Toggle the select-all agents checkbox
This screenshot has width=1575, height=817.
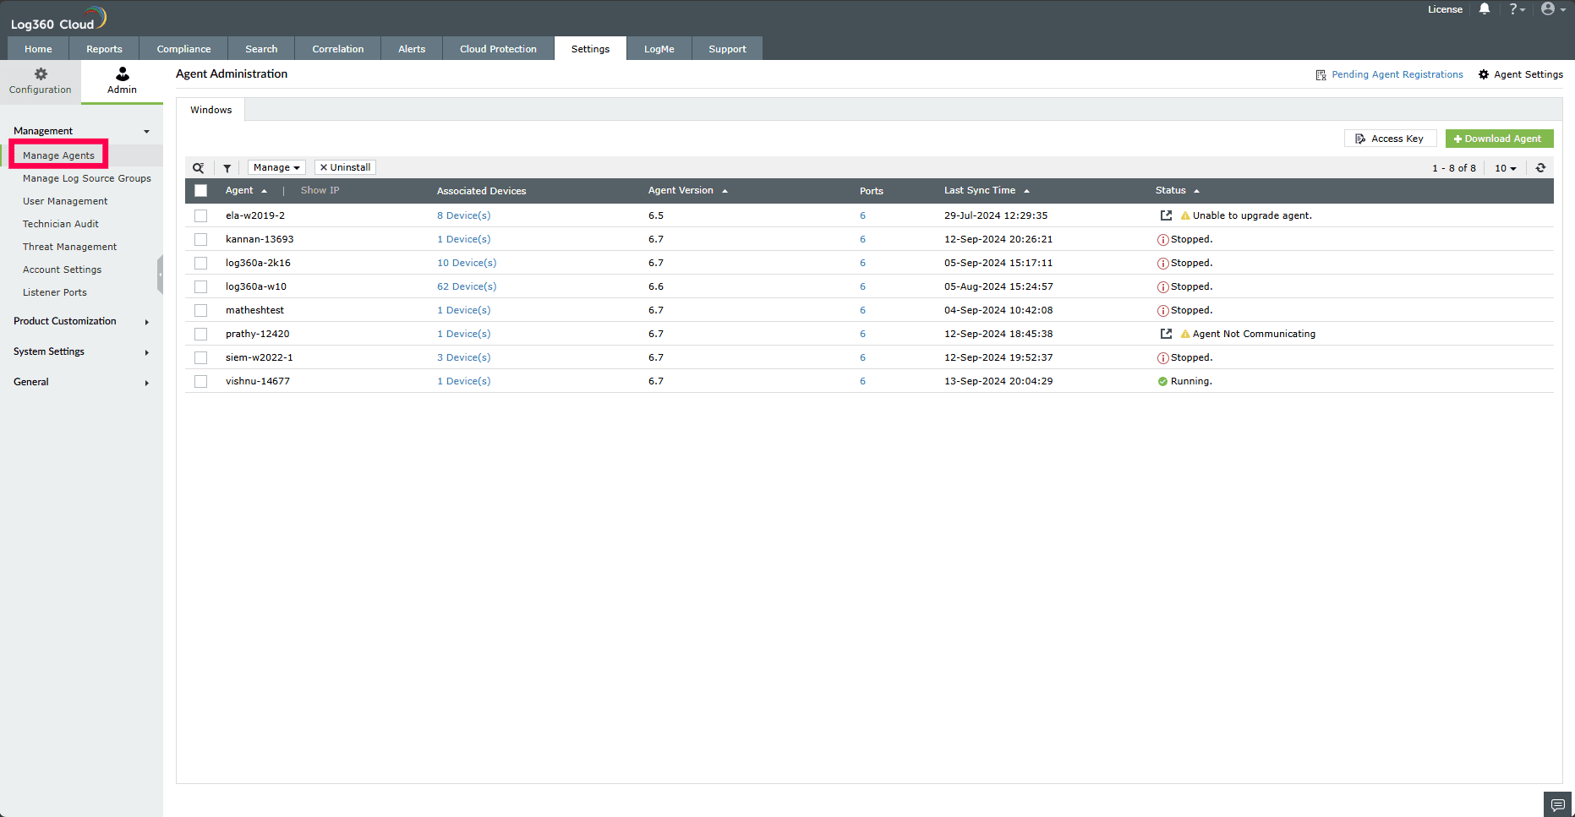click(200, 191)
